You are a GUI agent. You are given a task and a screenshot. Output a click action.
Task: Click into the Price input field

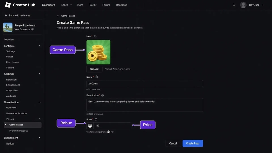coord(112,126)
